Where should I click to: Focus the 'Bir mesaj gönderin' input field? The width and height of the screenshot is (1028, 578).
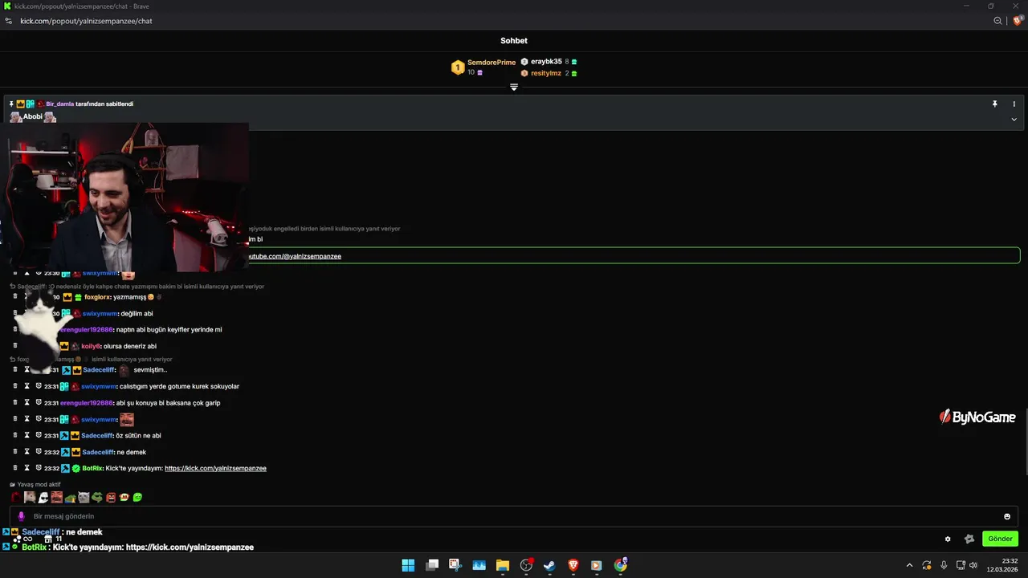click(514, 516)
